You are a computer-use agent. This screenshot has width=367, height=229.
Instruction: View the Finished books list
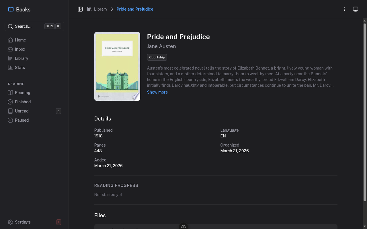click(x=23, y=102)
